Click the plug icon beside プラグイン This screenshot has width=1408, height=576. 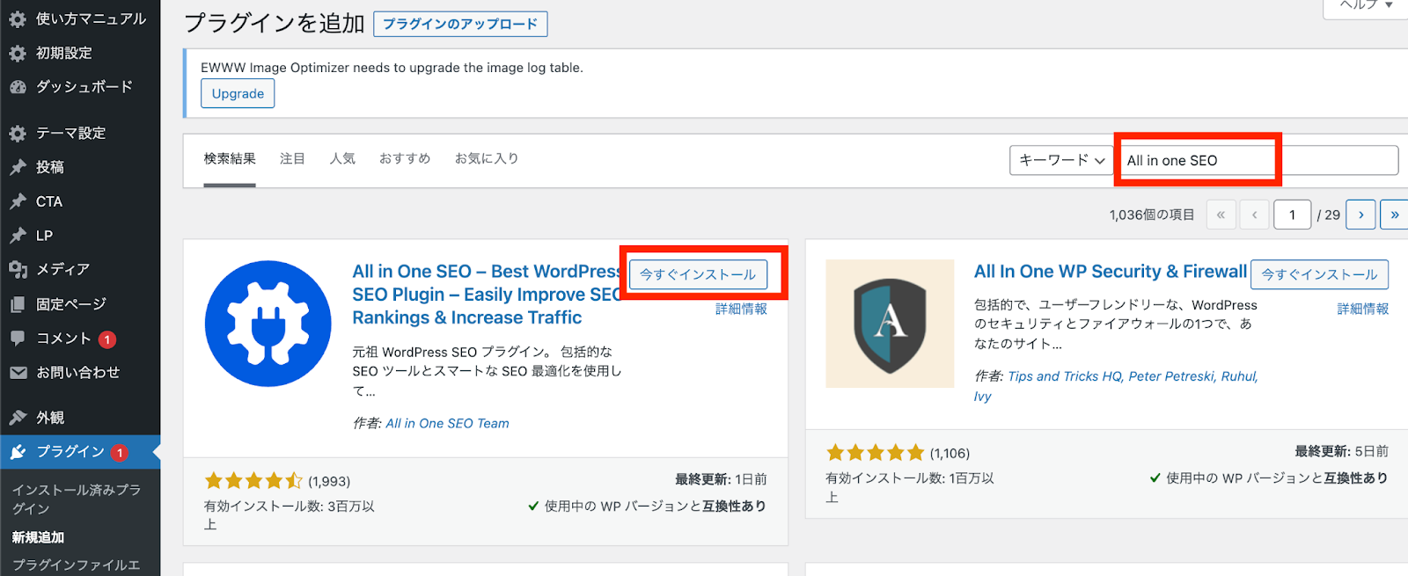(18, 452)
